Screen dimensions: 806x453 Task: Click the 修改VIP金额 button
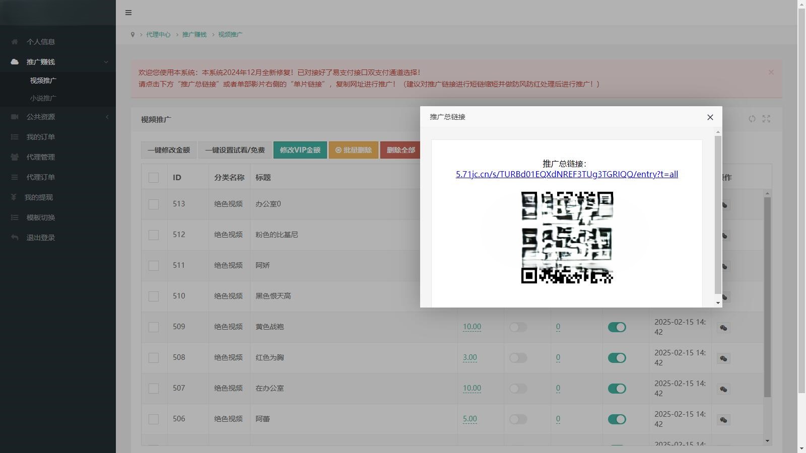[x=300, y=150]
